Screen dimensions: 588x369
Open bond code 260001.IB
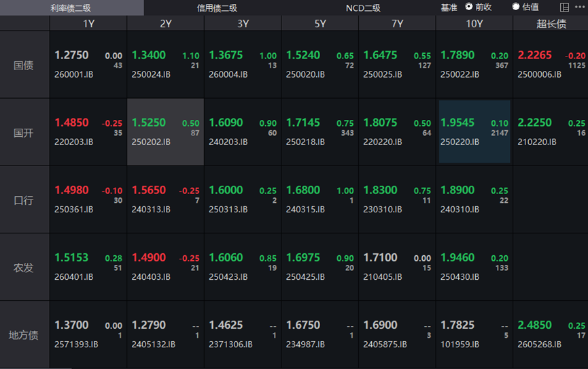[x=74, y=74]
